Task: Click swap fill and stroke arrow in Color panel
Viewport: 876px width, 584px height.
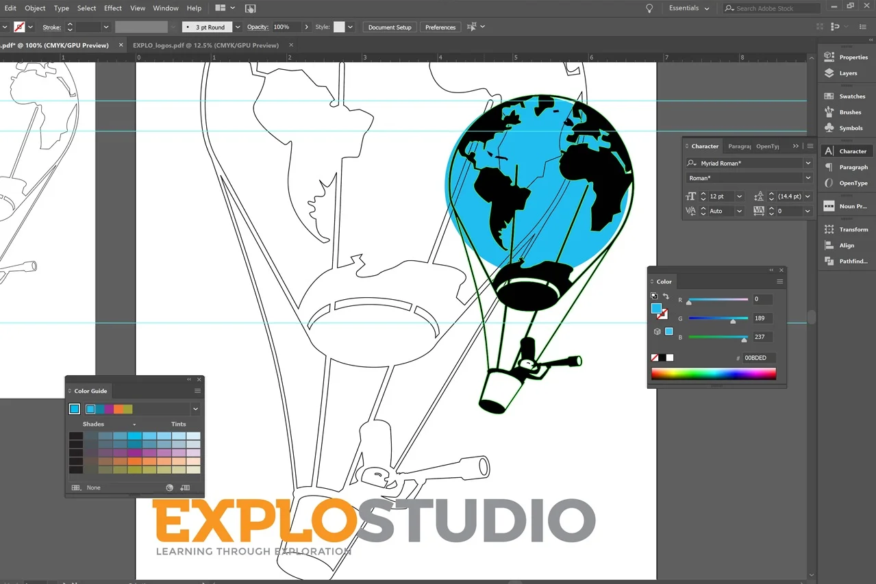Action: [x=666, y=296]
